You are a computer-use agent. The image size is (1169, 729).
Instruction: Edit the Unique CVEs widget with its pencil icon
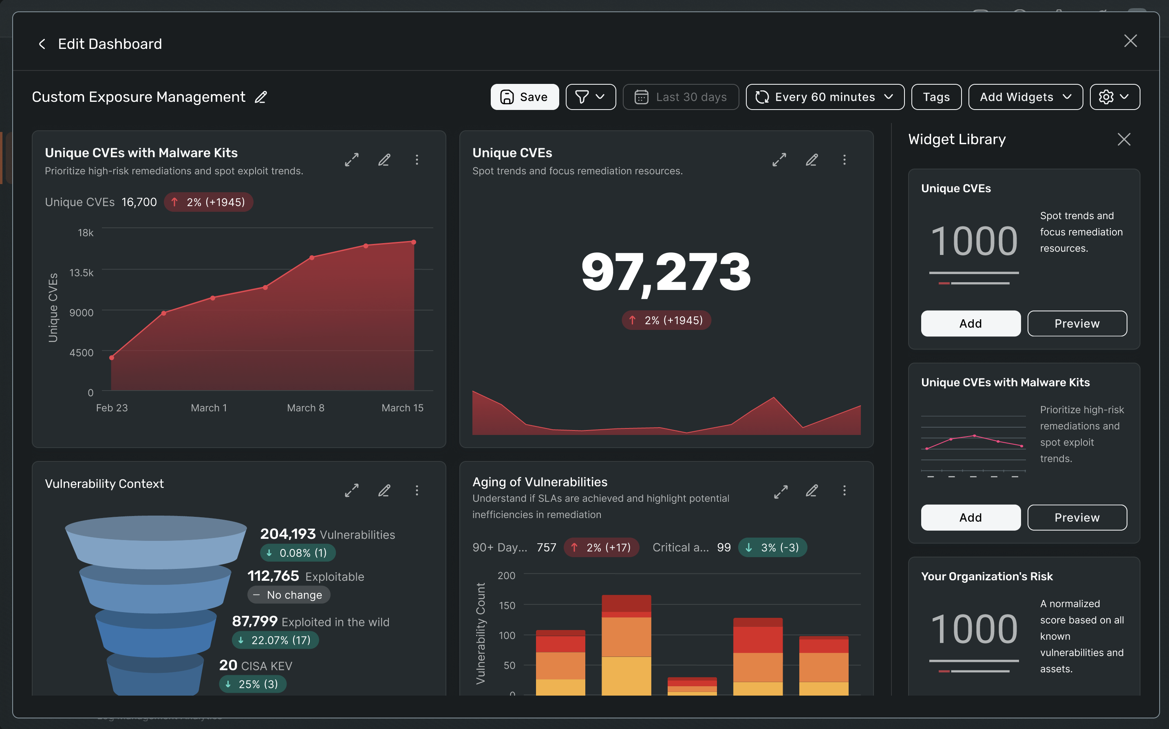click(x=812, y=160)
